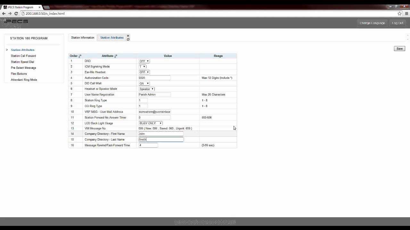
Task: Refresh the Station Attributes tab content
Action: point(128,39)
